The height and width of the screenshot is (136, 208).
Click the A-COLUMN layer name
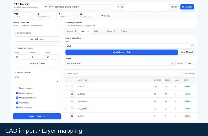click(82, 109)
